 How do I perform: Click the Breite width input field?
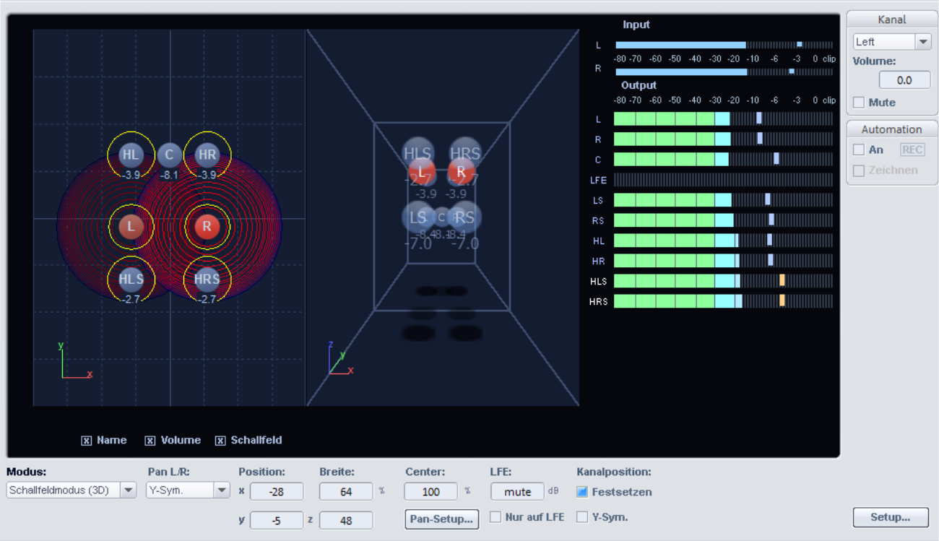tap(346, 492)
